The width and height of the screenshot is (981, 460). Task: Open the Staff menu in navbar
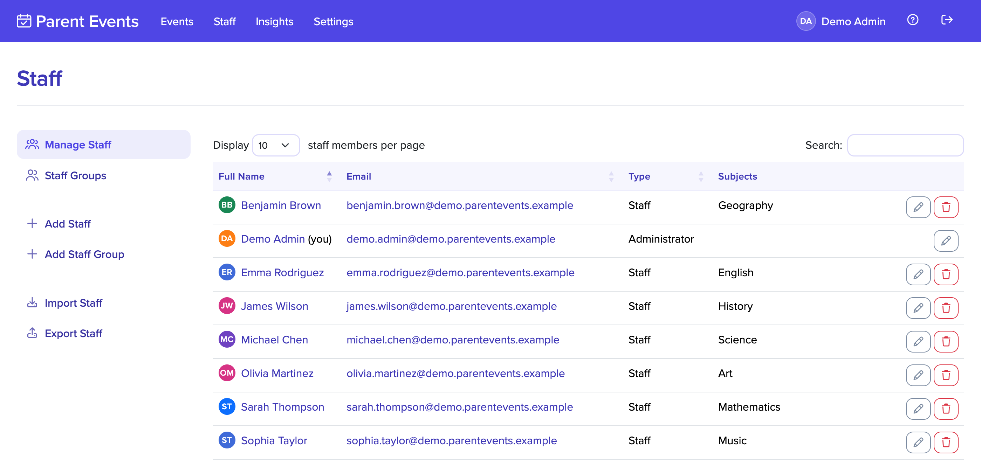coord(224,21)
